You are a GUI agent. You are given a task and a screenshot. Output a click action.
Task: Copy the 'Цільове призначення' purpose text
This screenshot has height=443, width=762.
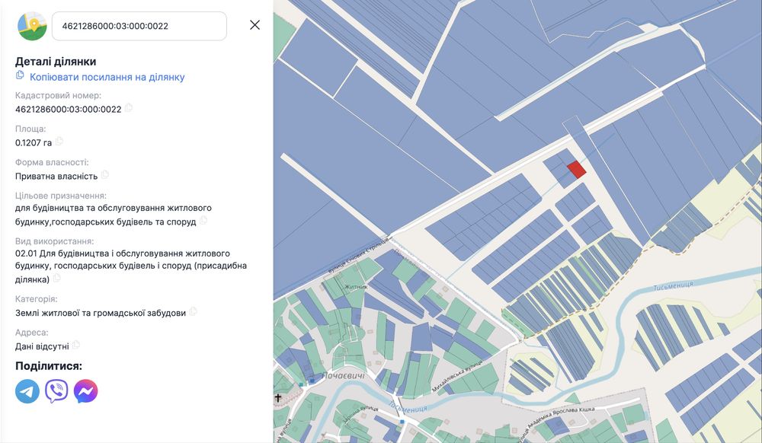click(x=203, y=220)
